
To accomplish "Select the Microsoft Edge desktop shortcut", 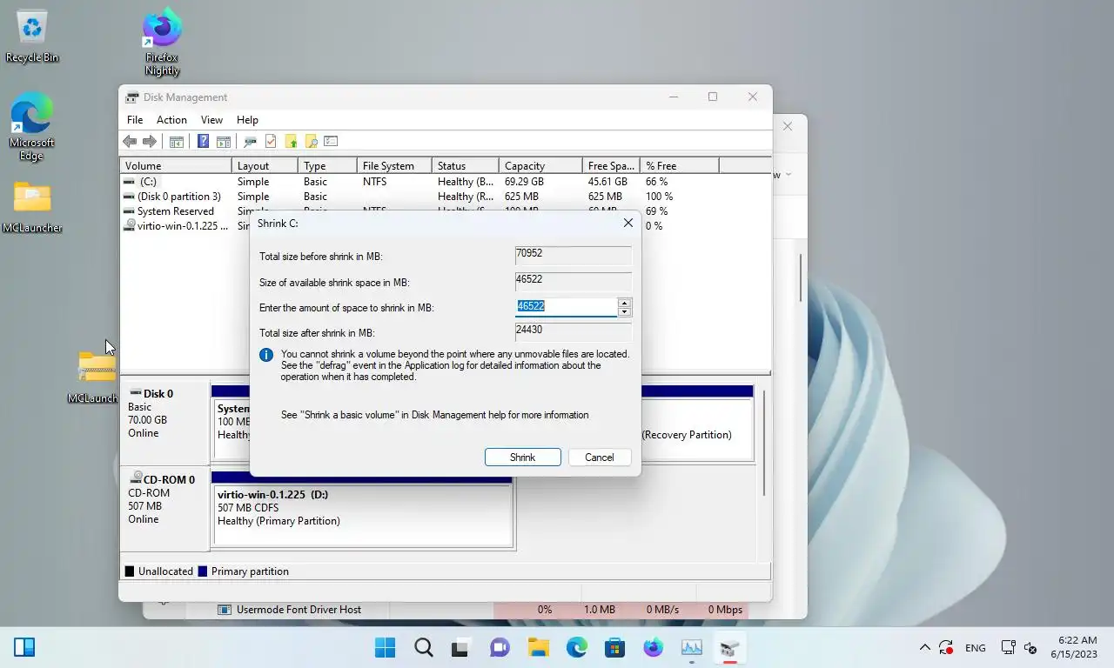I will point(31,127).
